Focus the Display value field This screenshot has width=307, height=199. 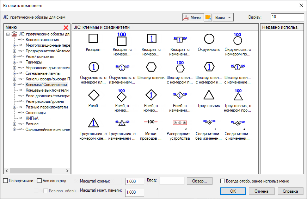(287, 17)
